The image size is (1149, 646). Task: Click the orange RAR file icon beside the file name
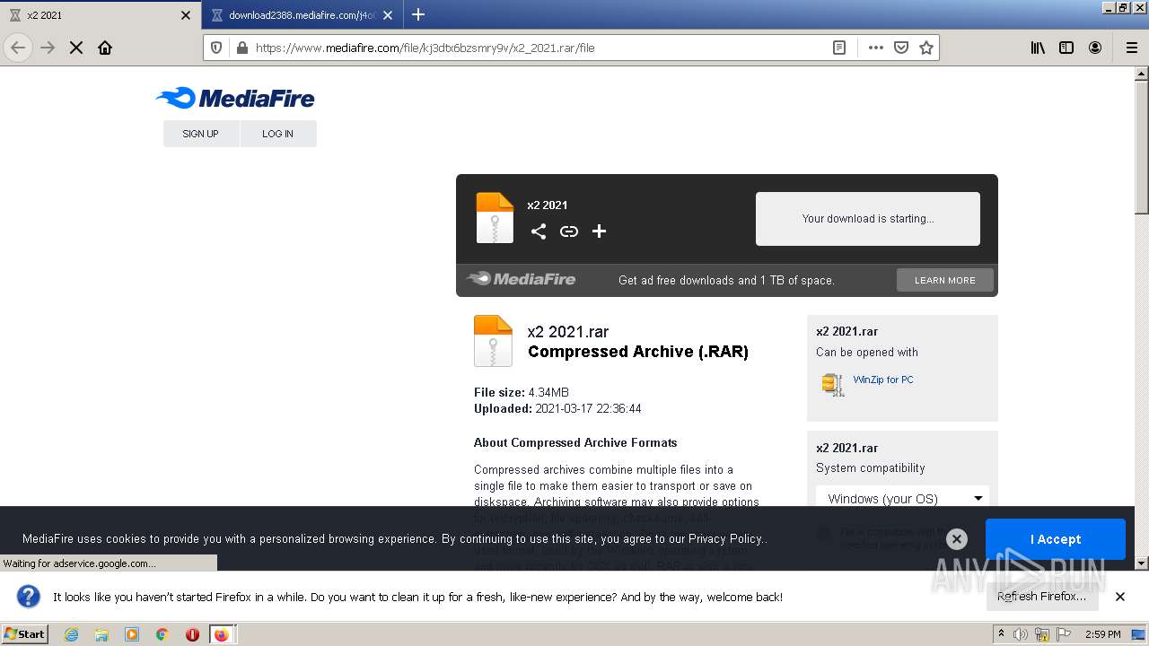pyautogui.click(x=493, y=341)
